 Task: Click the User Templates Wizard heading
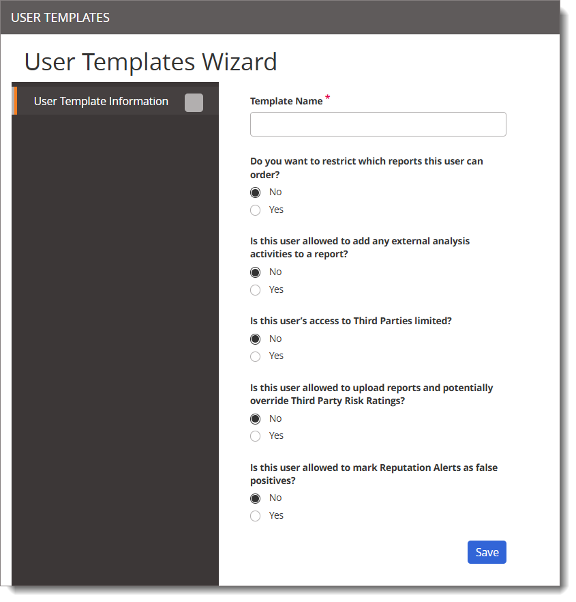[151, 62]
